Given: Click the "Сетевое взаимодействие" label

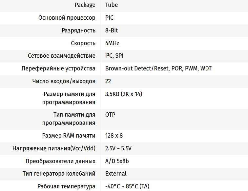Looking at the screenshot, I should pos(62,56).
